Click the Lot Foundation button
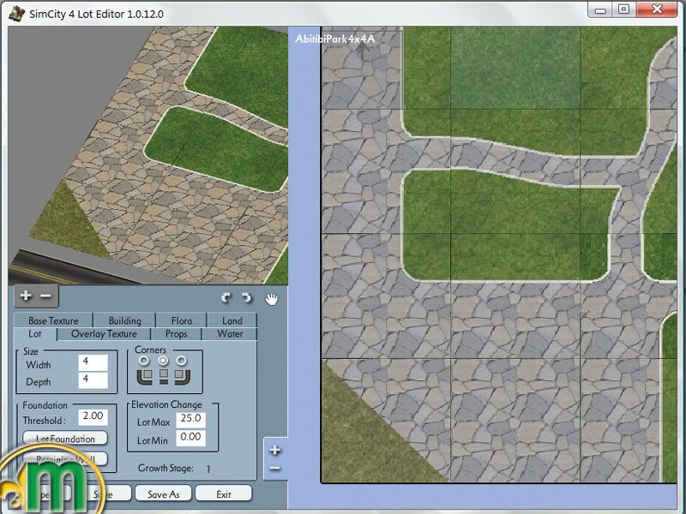Viewport: 686px width, 514px height. point(66,439)
